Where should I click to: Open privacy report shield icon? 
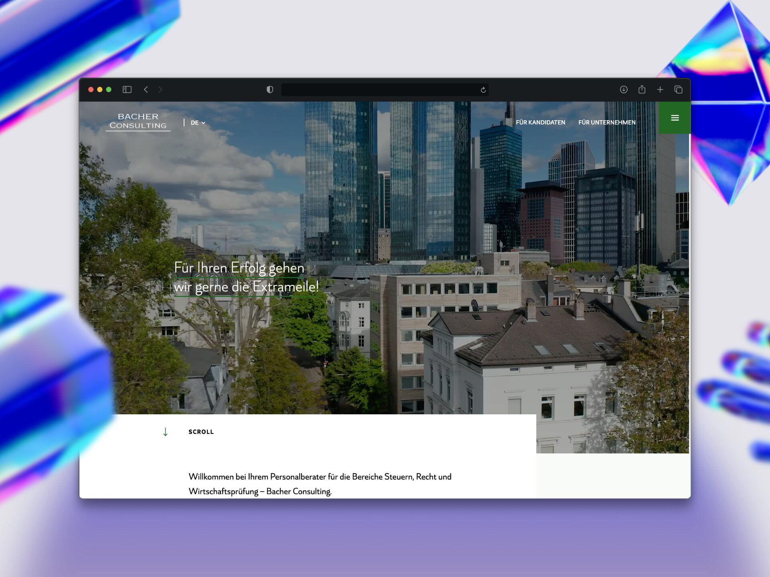(270, 89)
